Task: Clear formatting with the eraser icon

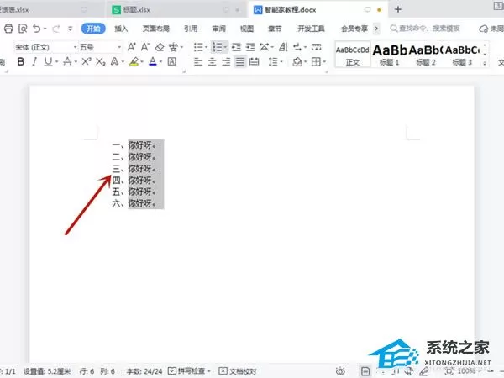Action: pos(160,47)
